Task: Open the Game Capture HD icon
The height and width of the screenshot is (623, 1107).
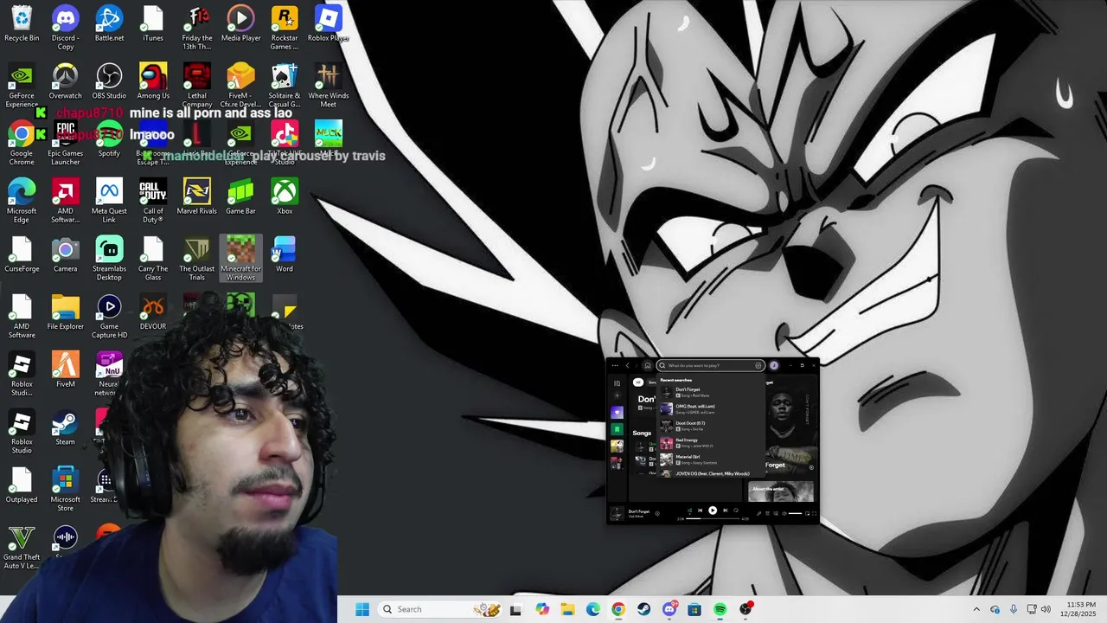Action: [x=109, y=316]
